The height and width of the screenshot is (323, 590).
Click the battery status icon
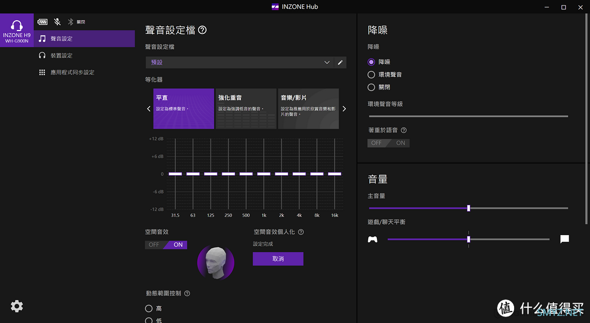pyautogui.click(x=43, y=22)
